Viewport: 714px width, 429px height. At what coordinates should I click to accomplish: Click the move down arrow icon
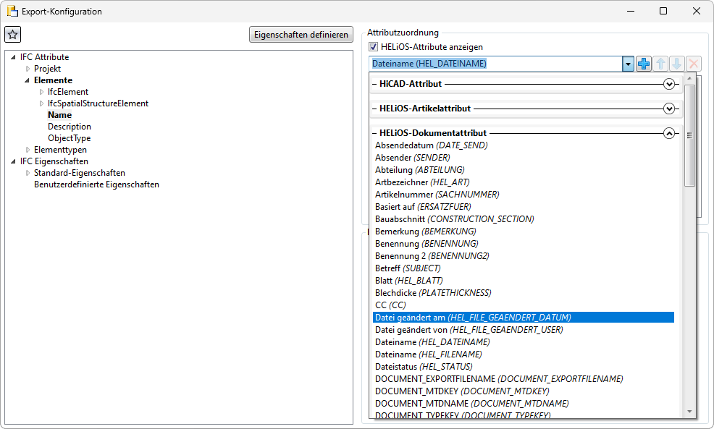coord(676,64)
